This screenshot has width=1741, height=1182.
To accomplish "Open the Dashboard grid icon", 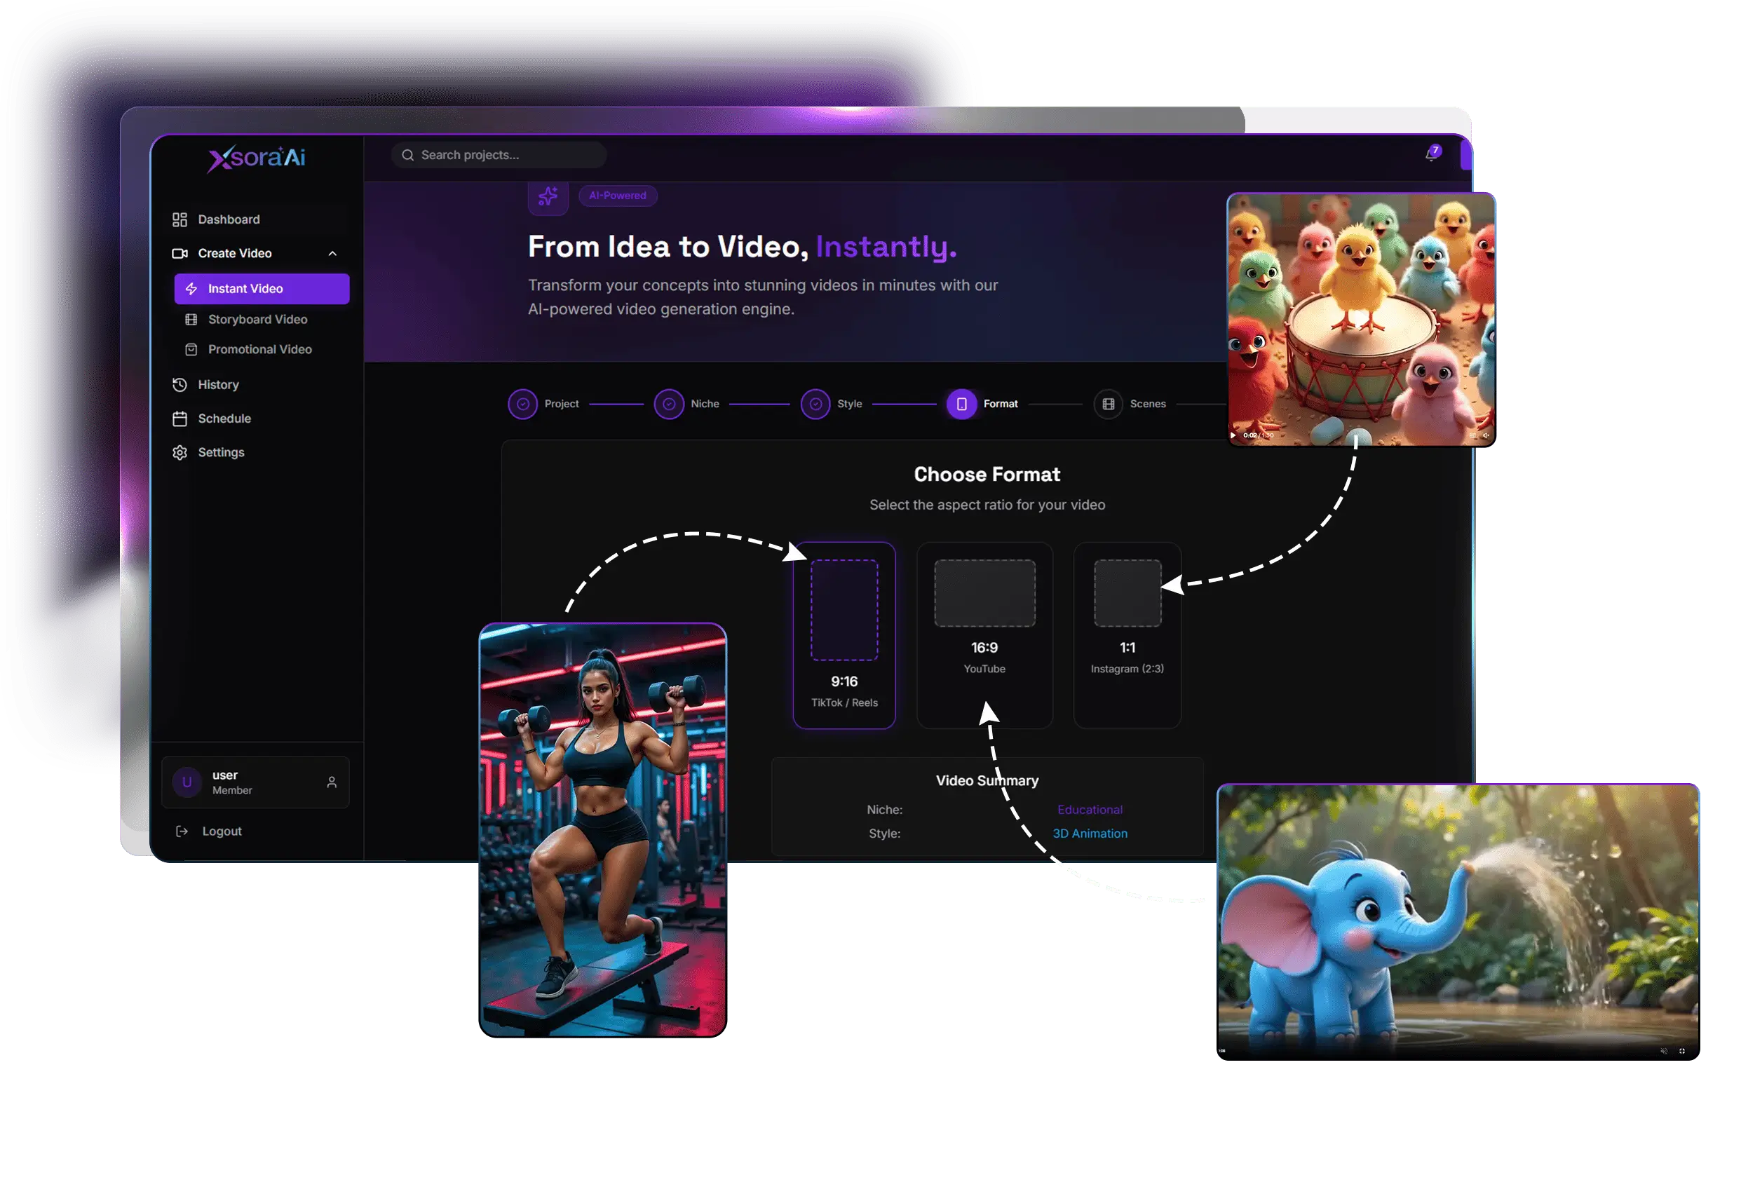I will pos(179,219).
